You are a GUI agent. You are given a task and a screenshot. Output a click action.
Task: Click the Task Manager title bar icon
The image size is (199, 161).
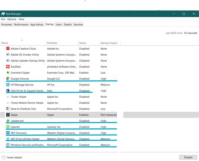(3, 14)
